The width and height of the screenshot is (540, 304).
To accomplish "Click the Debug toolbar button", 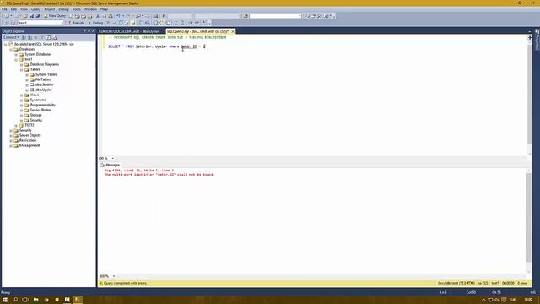I will click(95, 23).
